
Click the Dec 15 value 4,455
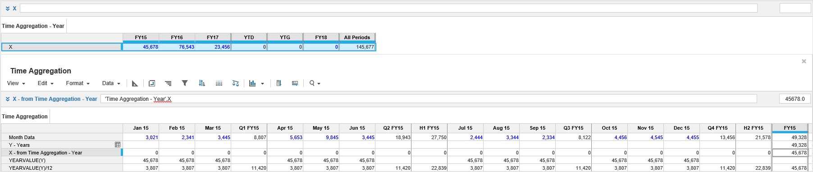[x=681, y=137]
